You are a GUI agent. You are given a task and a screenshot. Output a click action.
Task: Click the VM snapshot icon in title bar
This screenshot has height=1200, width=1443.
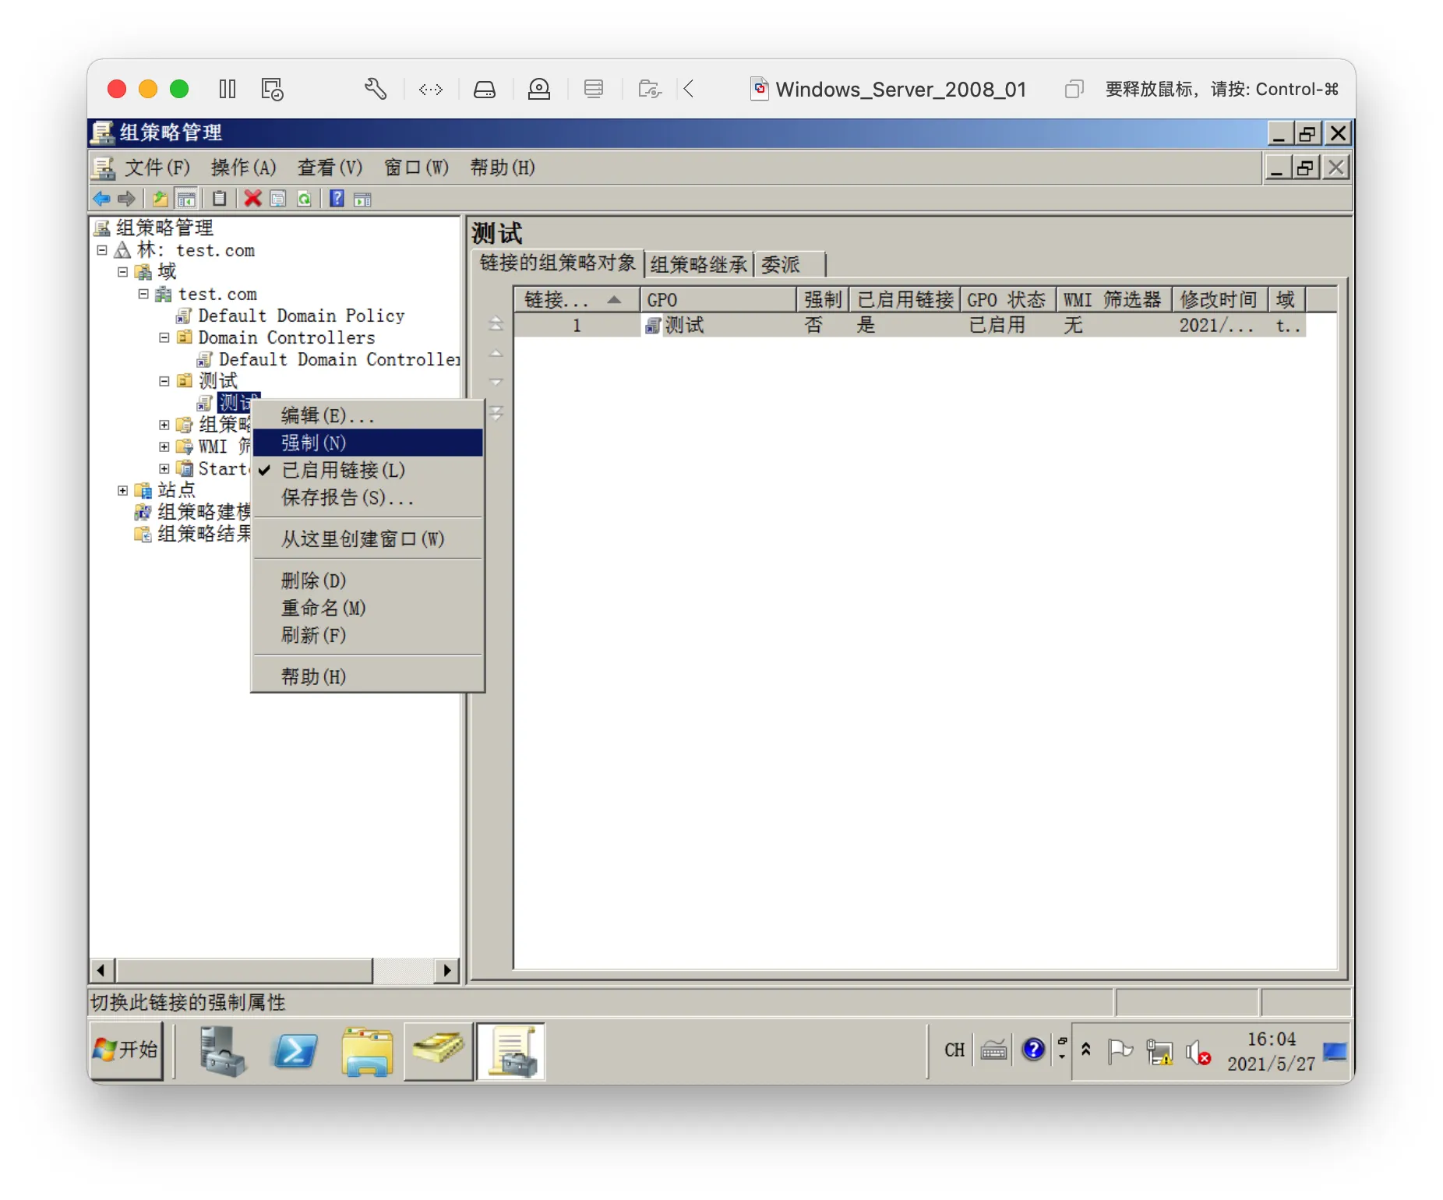pos(273,89)
